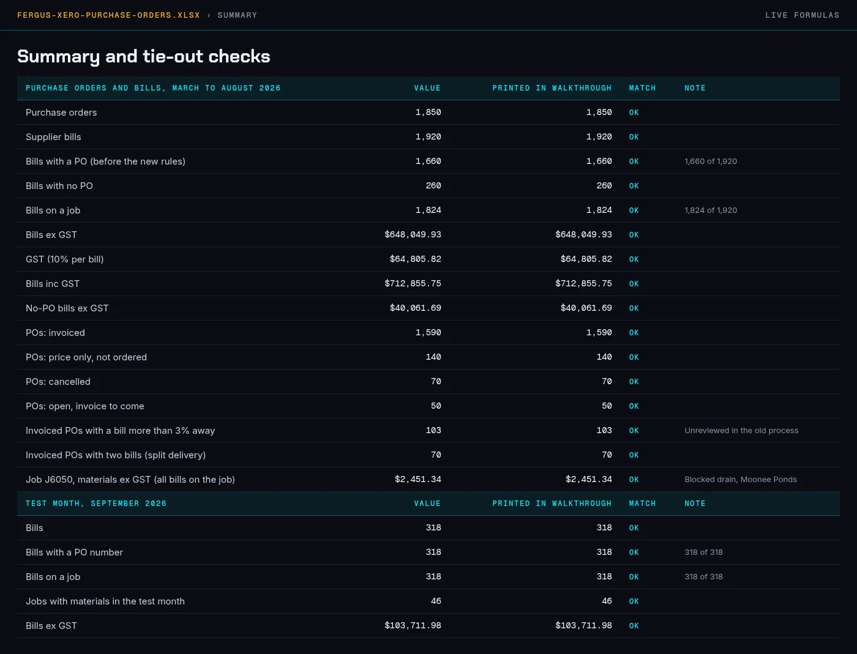This screenshot has width=857, height=654.
Task: Click the $2,451.34 value in the Value column
Action: tap(418, 480)
